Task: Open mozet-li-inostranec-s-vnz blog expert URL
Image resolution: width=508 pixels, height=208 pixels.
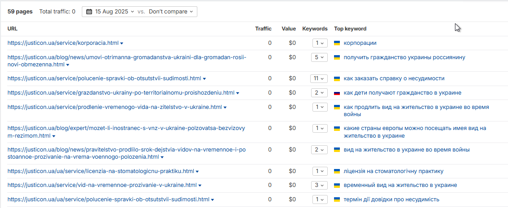Action: tap(126, 132)
